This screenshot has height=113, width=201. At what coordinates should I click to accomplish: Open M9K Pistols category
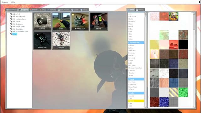pyautogui.click(x=16, y=22)
